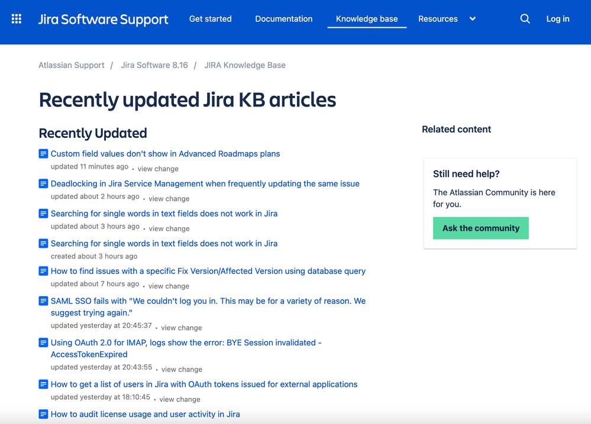Screen dimensions: 591x424
Task: View change for article updated about 3 hours ago
Action: (169, 228)
